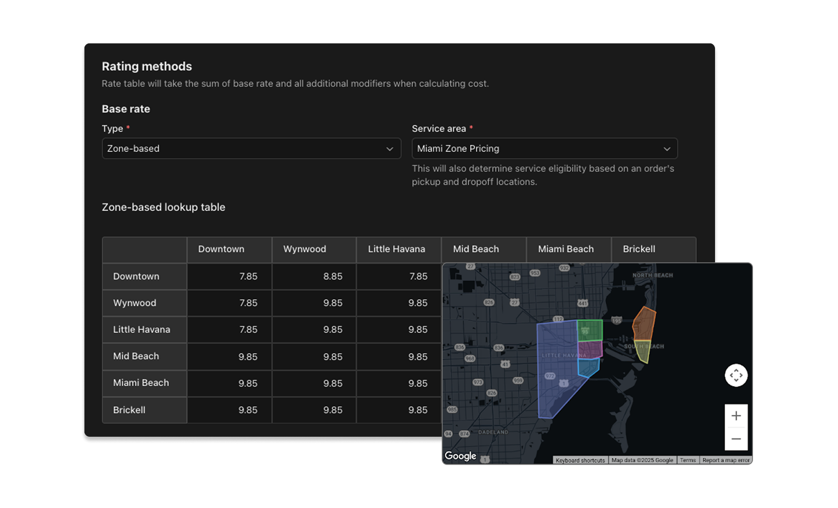Click the Keyboard shortcuts map button
838x508 pixels.
[580, 460]
